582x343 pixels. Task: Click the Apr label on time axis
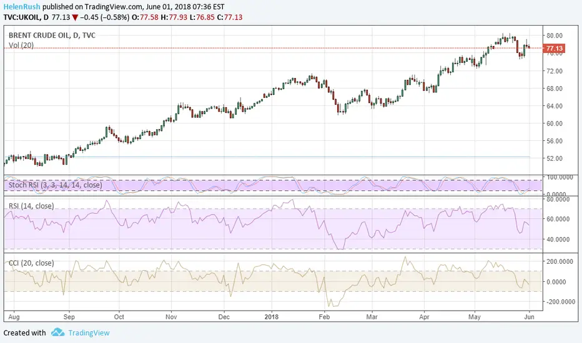(424, 317)
